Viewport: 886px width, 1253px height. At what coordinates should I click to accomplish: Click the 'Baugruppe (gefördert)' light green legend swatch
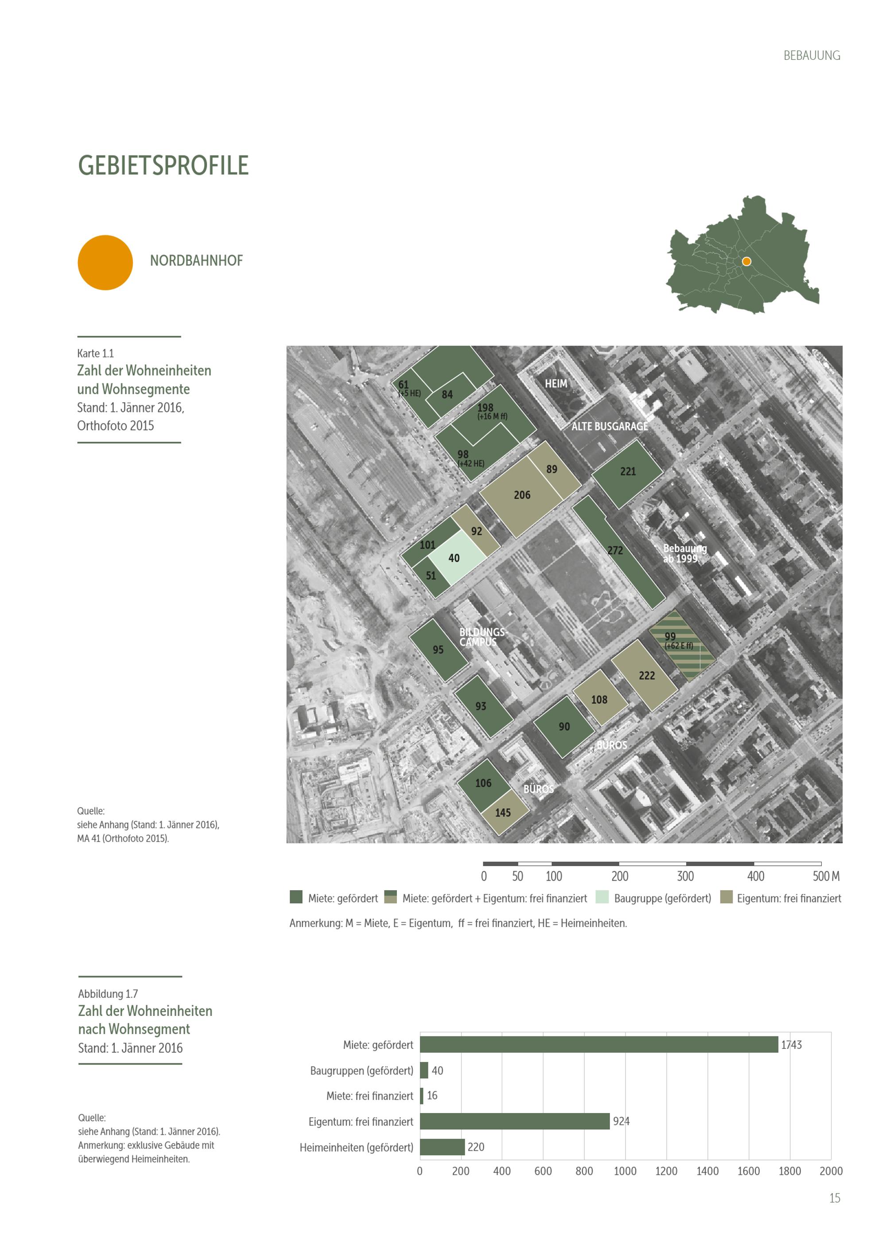click(x=602, y=897)
